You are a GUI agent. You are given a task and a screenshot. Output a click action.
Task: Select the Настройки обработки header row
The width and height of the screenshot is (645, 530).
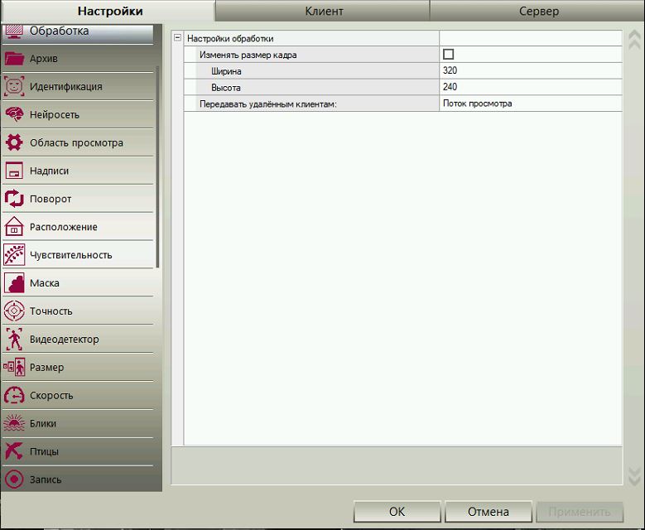pyautogui.click(x=402, y=38)
